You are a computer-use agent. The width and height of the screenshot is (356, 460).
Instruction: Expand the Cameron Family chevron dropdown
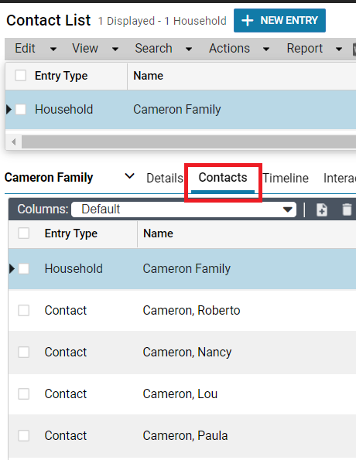[x=129, y=176]
